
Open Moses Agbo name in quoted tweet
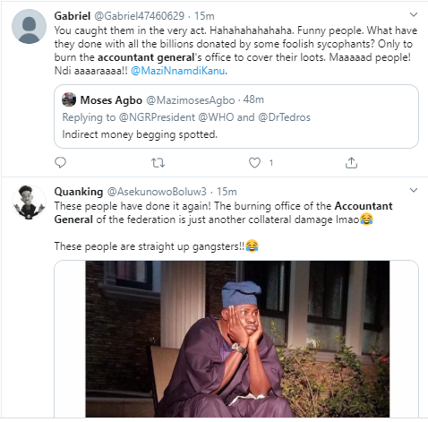point(111,100)
